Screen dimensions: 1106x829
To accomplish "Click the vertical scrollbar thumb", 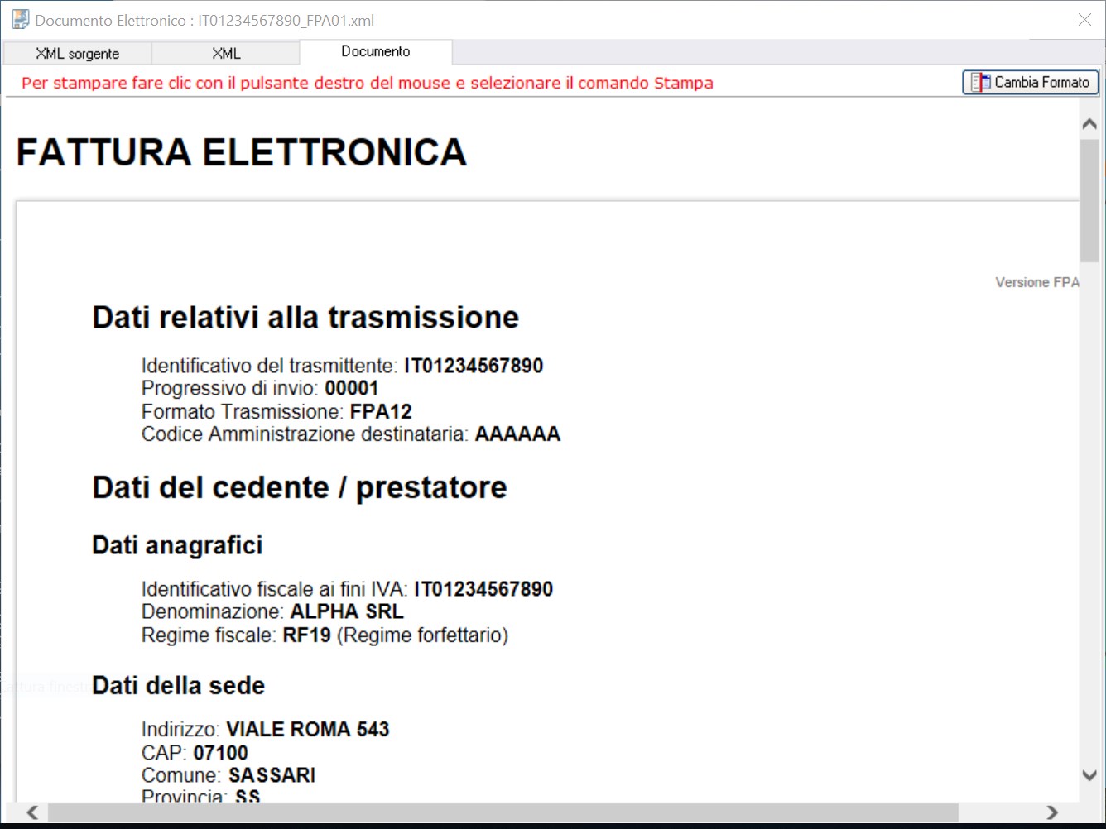I will coord(1089,200).
